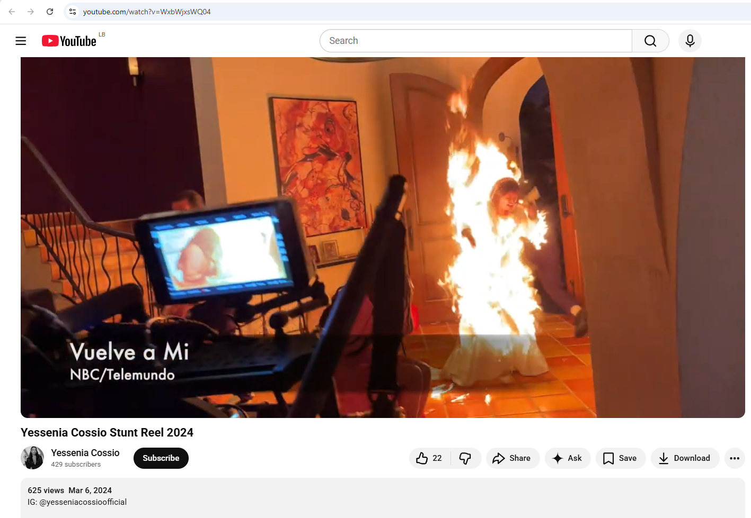Go back to the previous browser page

tap(12, 12)
